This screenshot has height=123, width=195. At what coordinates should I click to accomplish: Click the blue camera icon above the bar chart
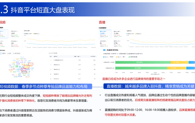coord(104,50)
